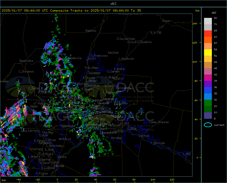Click the L_Dormida label
Viewport: 227px width, 183px height.
(x=158, y=143)
